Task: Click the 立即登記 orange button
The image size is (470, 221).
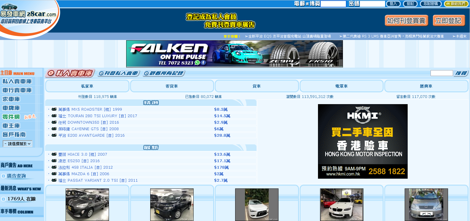Action: click(x=448, y=21)
